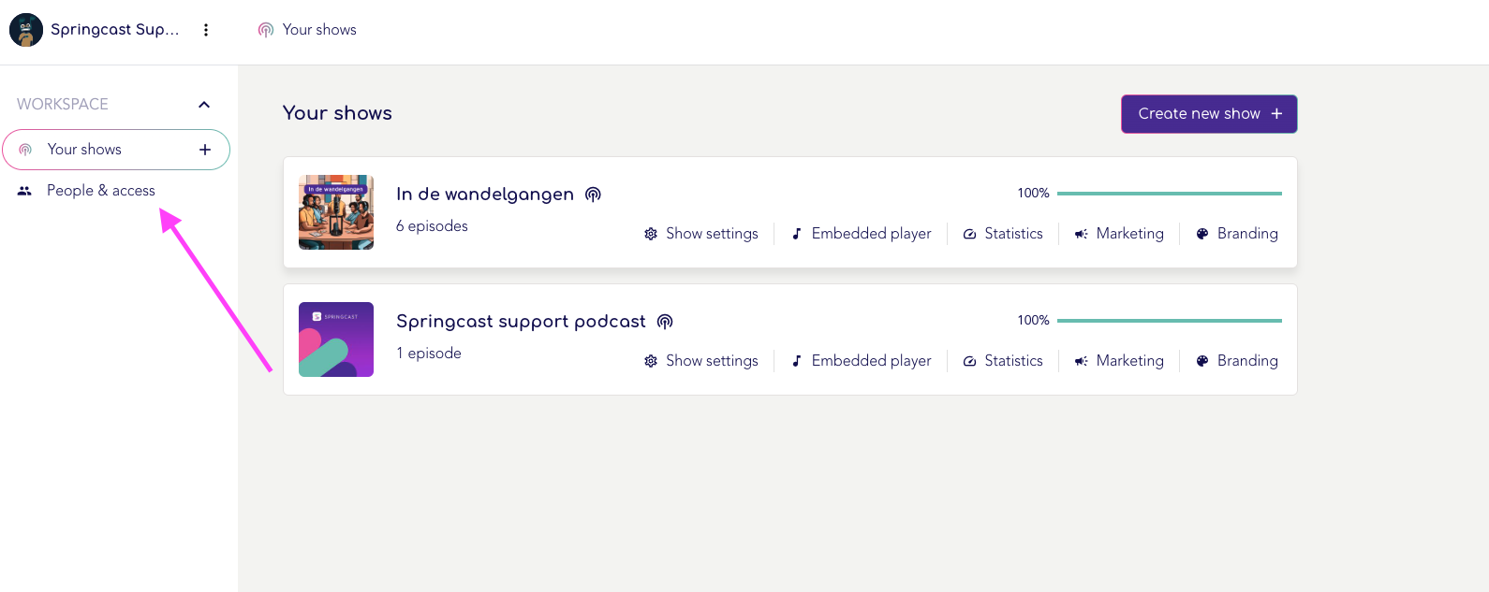
Task: Open Show settings for Springcast support podcast
Action: pos(701,361)
